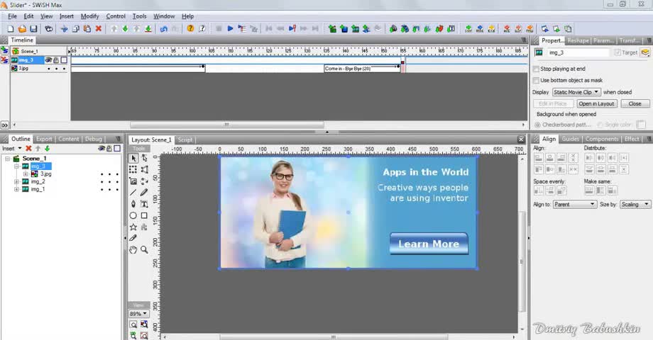653x340 pixels.
Task: Switch to the Reshape tab
Action: coord(578,40)
